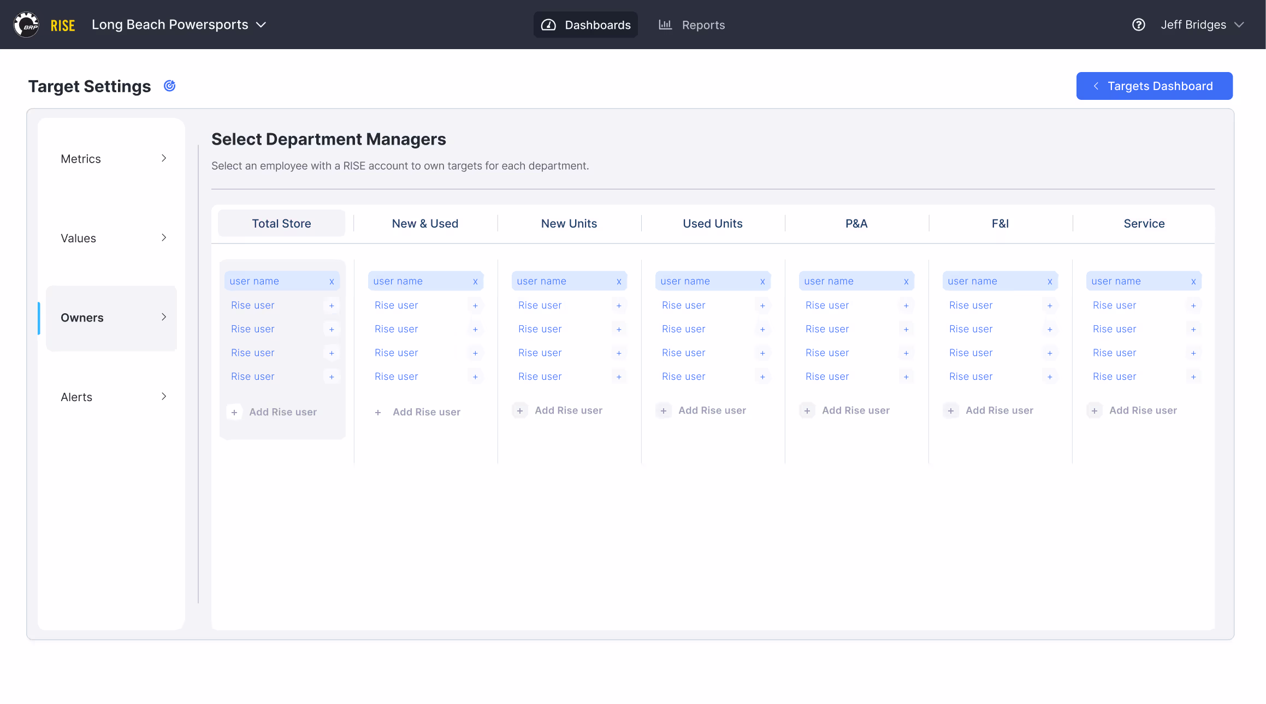The image size is (1266, 704).
Task: Click the user name chip in Service column
Action: pos(1144,281)
